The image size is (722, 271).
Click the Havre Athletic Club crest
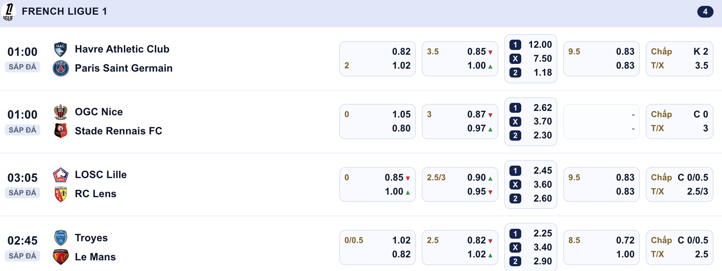coord(60,49)
